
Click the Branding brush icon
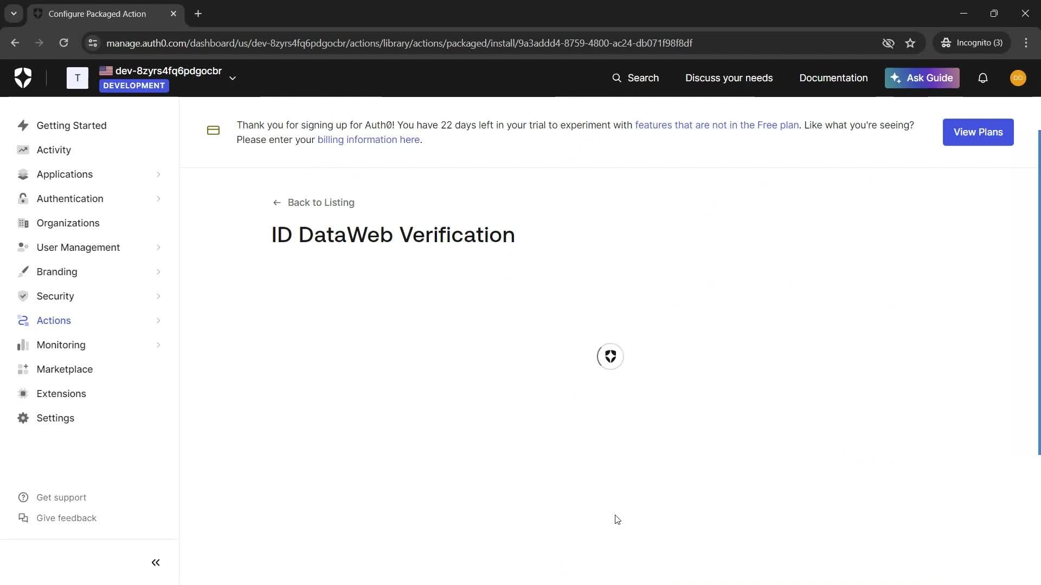23,272
